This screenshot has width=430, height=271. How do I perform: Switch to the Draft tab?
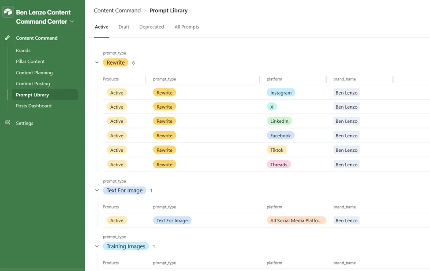tap(123, 27)
